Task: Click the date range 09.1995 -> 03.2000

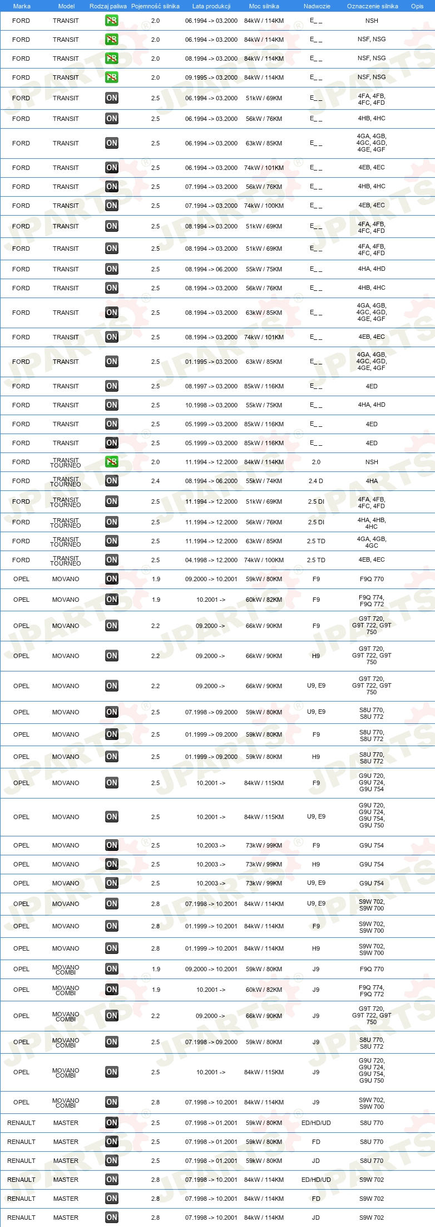Action: point(211,77)
